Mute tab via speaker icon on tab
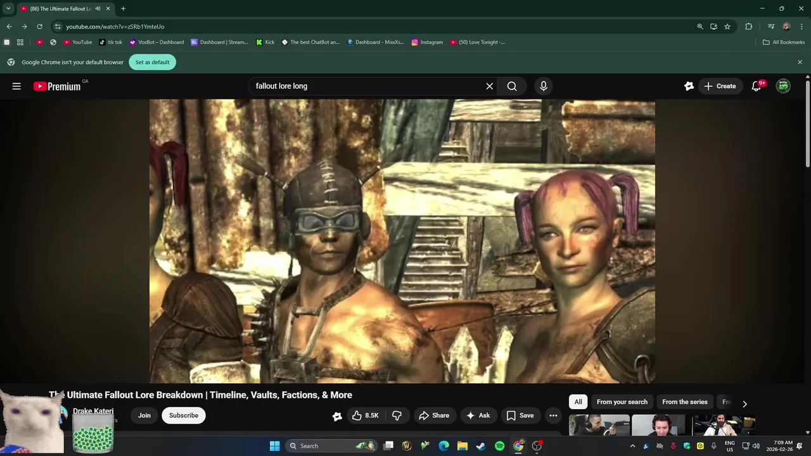The height and width of the screenshot is (456, 811). point(98,9)
